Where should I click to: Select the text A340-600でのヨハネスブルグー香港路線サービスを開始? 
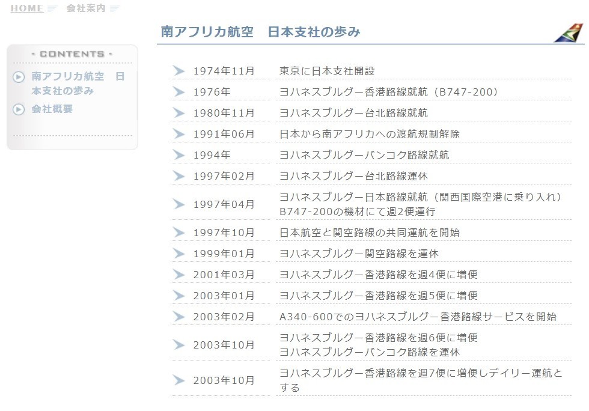point(418,317)
